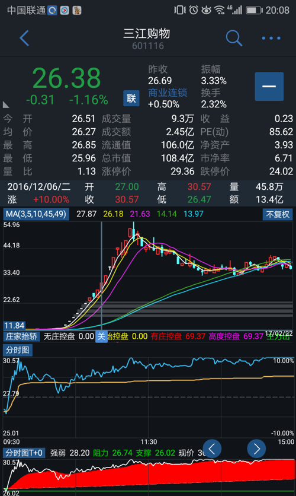Tap the eye-comfort status bar icon
Screen dimensions: 296x496
207,10
